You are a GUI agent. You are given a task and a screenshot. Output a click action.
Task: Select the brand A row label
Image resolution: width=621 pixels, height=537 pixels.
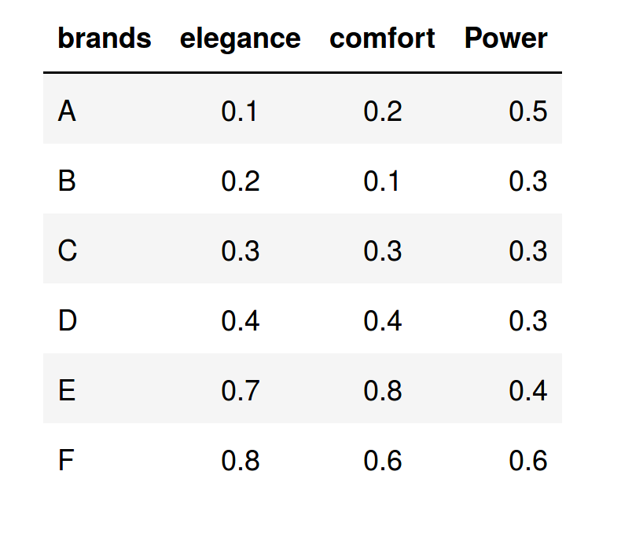(67, 111)
